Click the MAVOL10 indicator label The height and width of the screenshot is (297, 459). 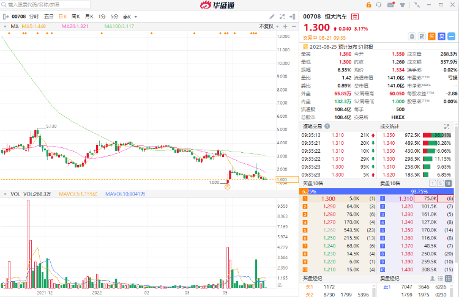[x=125, y=194]
